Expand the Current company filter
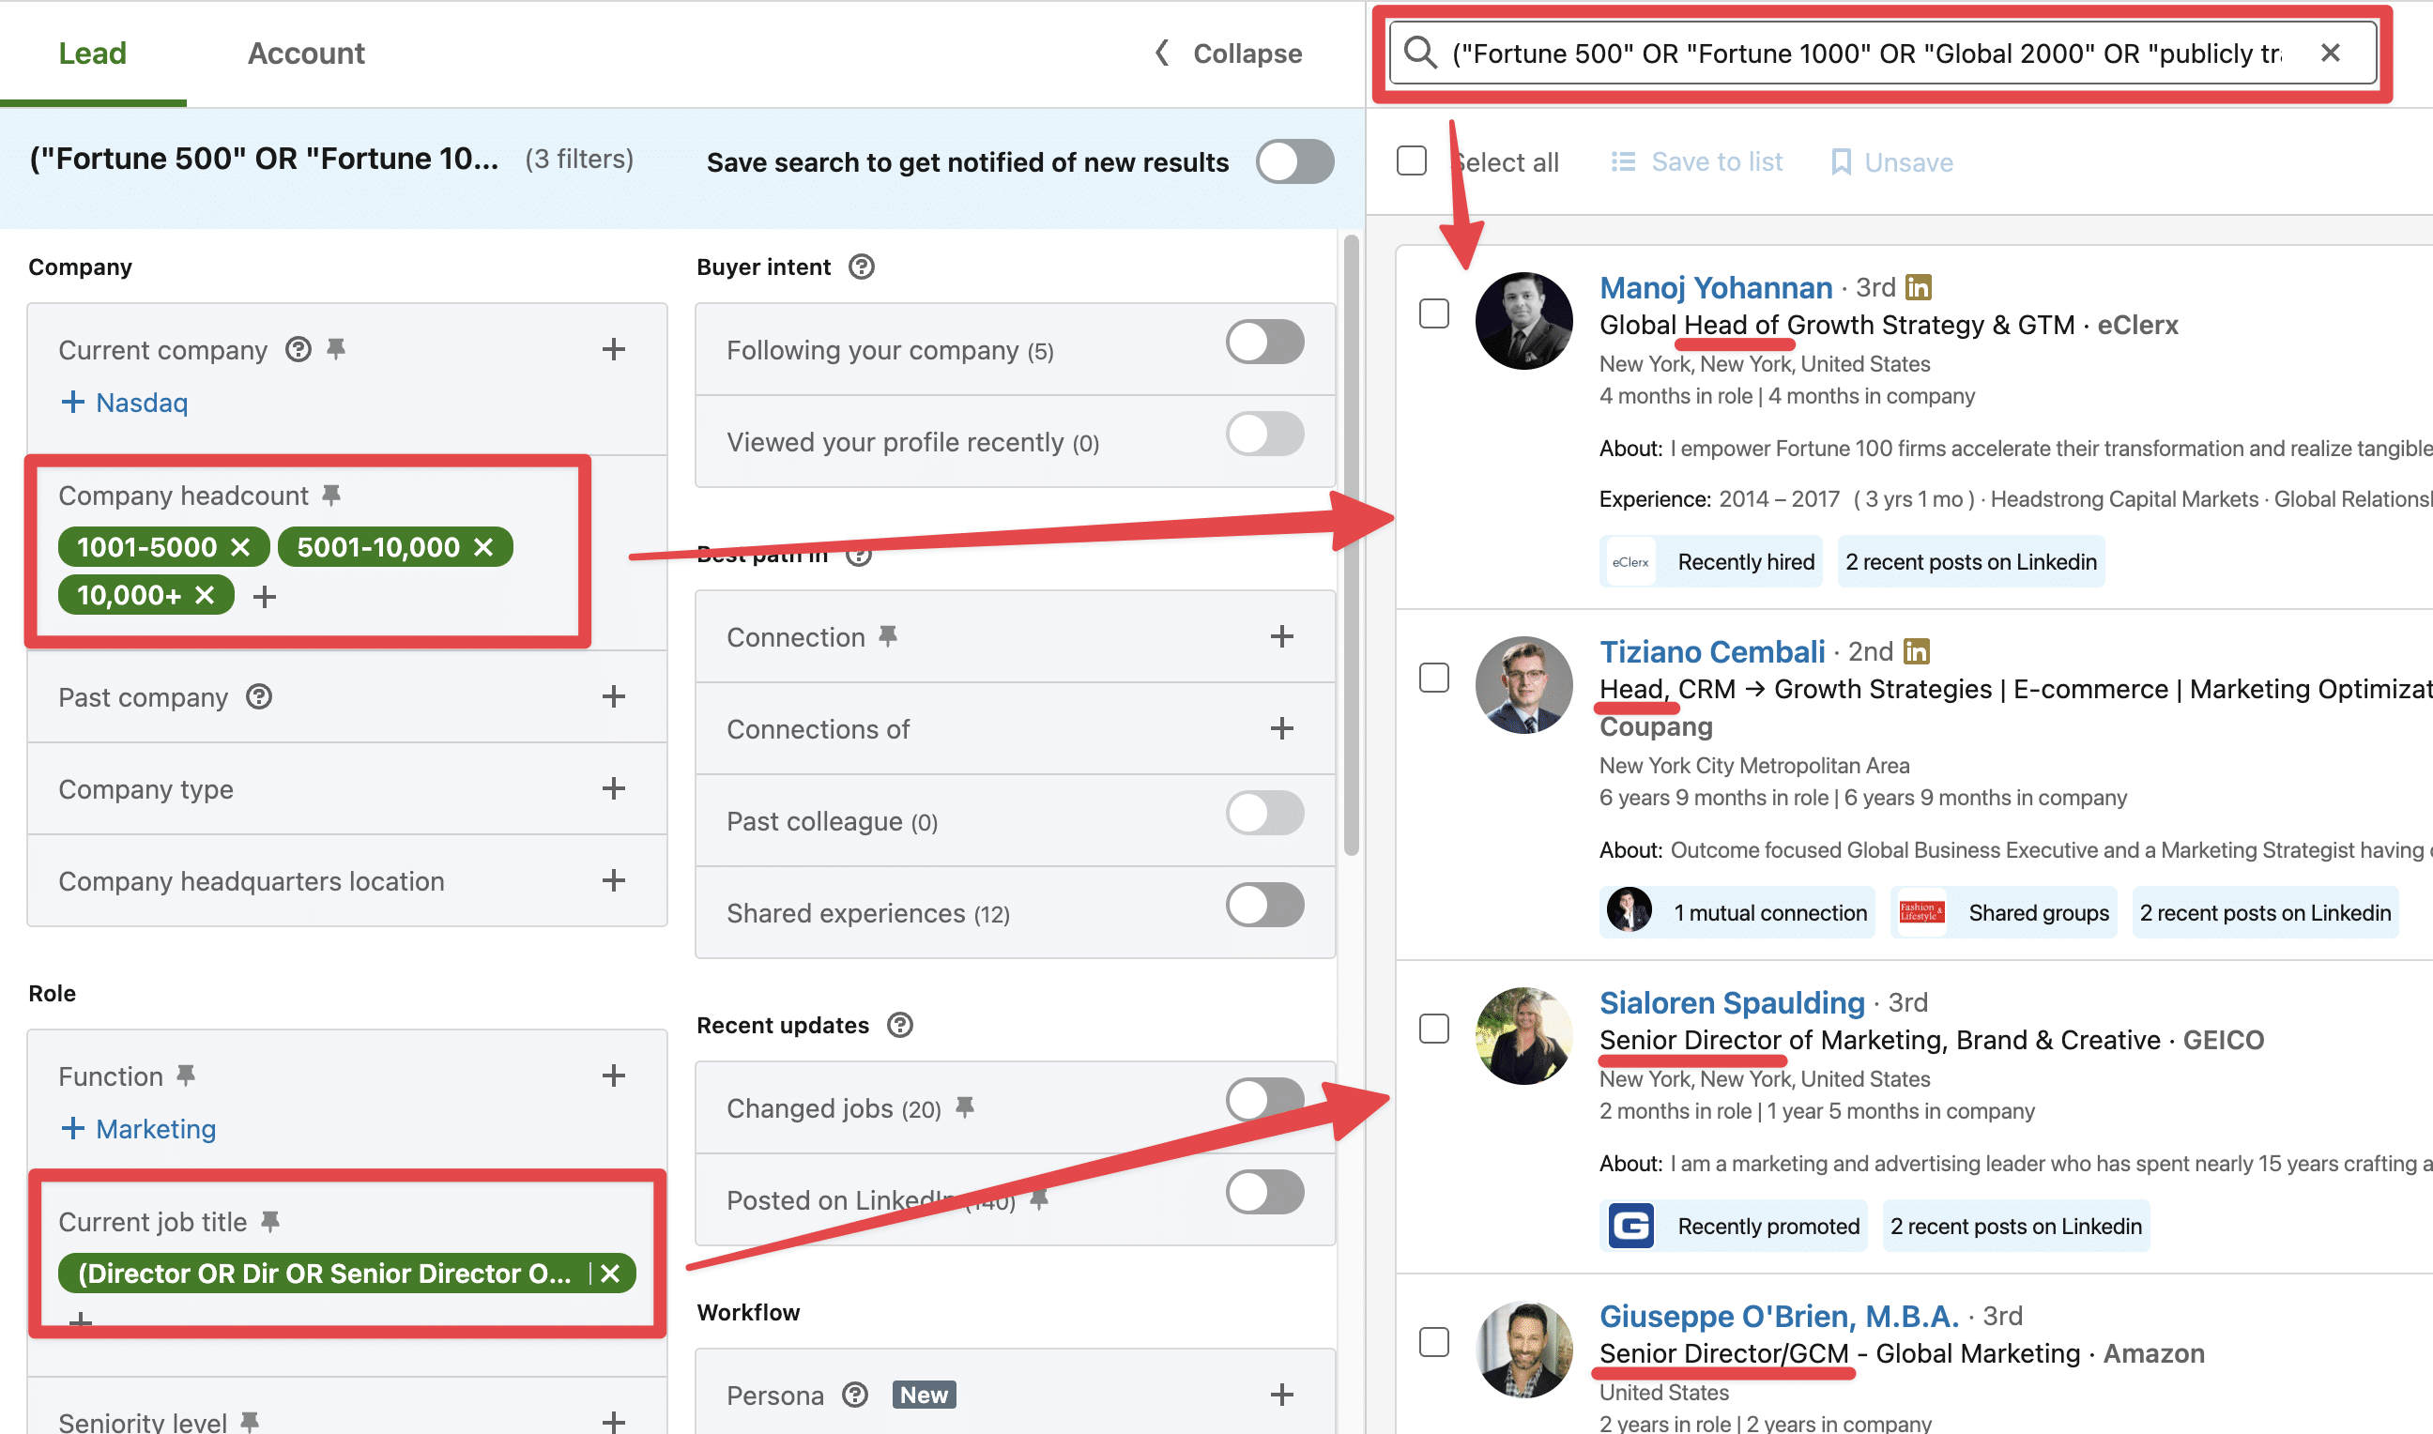Image resolution: width=2433 pixels, height=1434 pixels. point(613,349)
